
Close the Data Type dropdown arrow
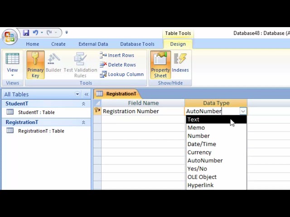click(243, 111)
